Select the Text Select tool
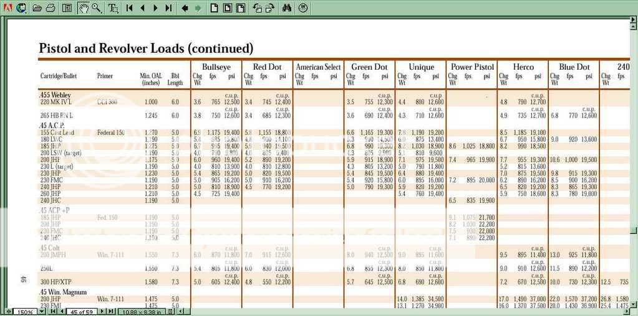638x316 pixels. click(113, 7)
